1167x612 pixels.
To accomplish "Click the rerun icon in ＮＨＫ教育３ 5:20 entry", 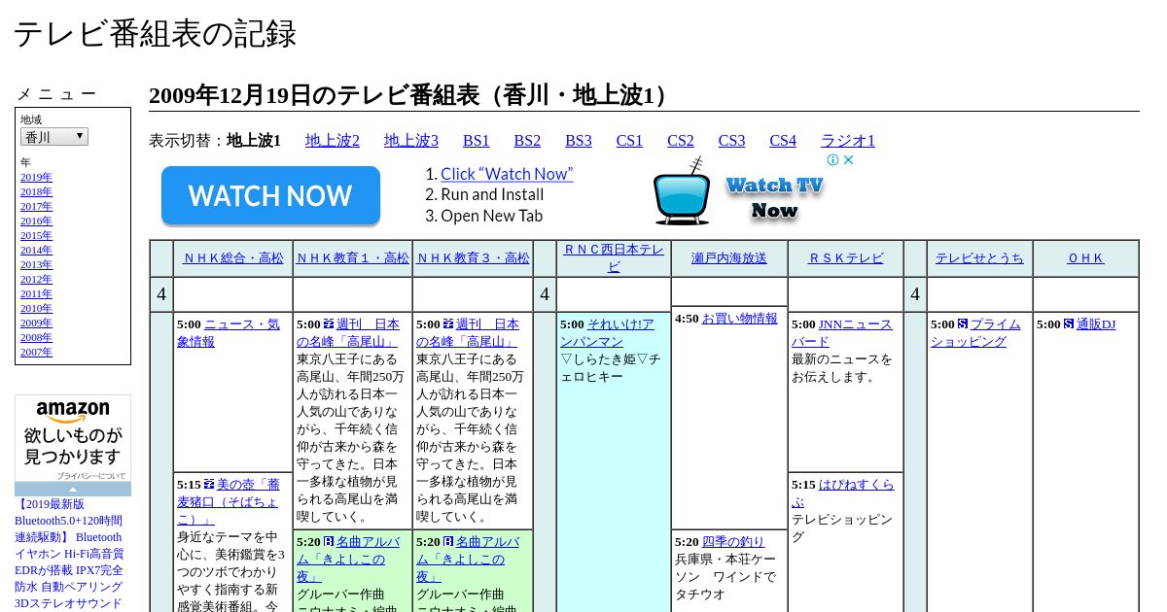I will coord(448,542).
